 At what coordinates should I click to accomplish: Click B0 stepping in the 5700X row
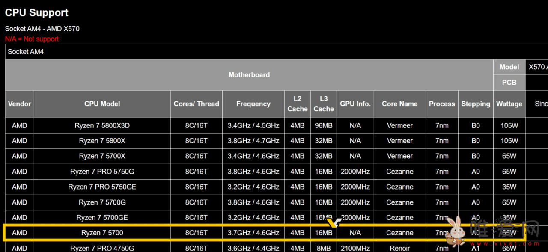pos(476,156)
